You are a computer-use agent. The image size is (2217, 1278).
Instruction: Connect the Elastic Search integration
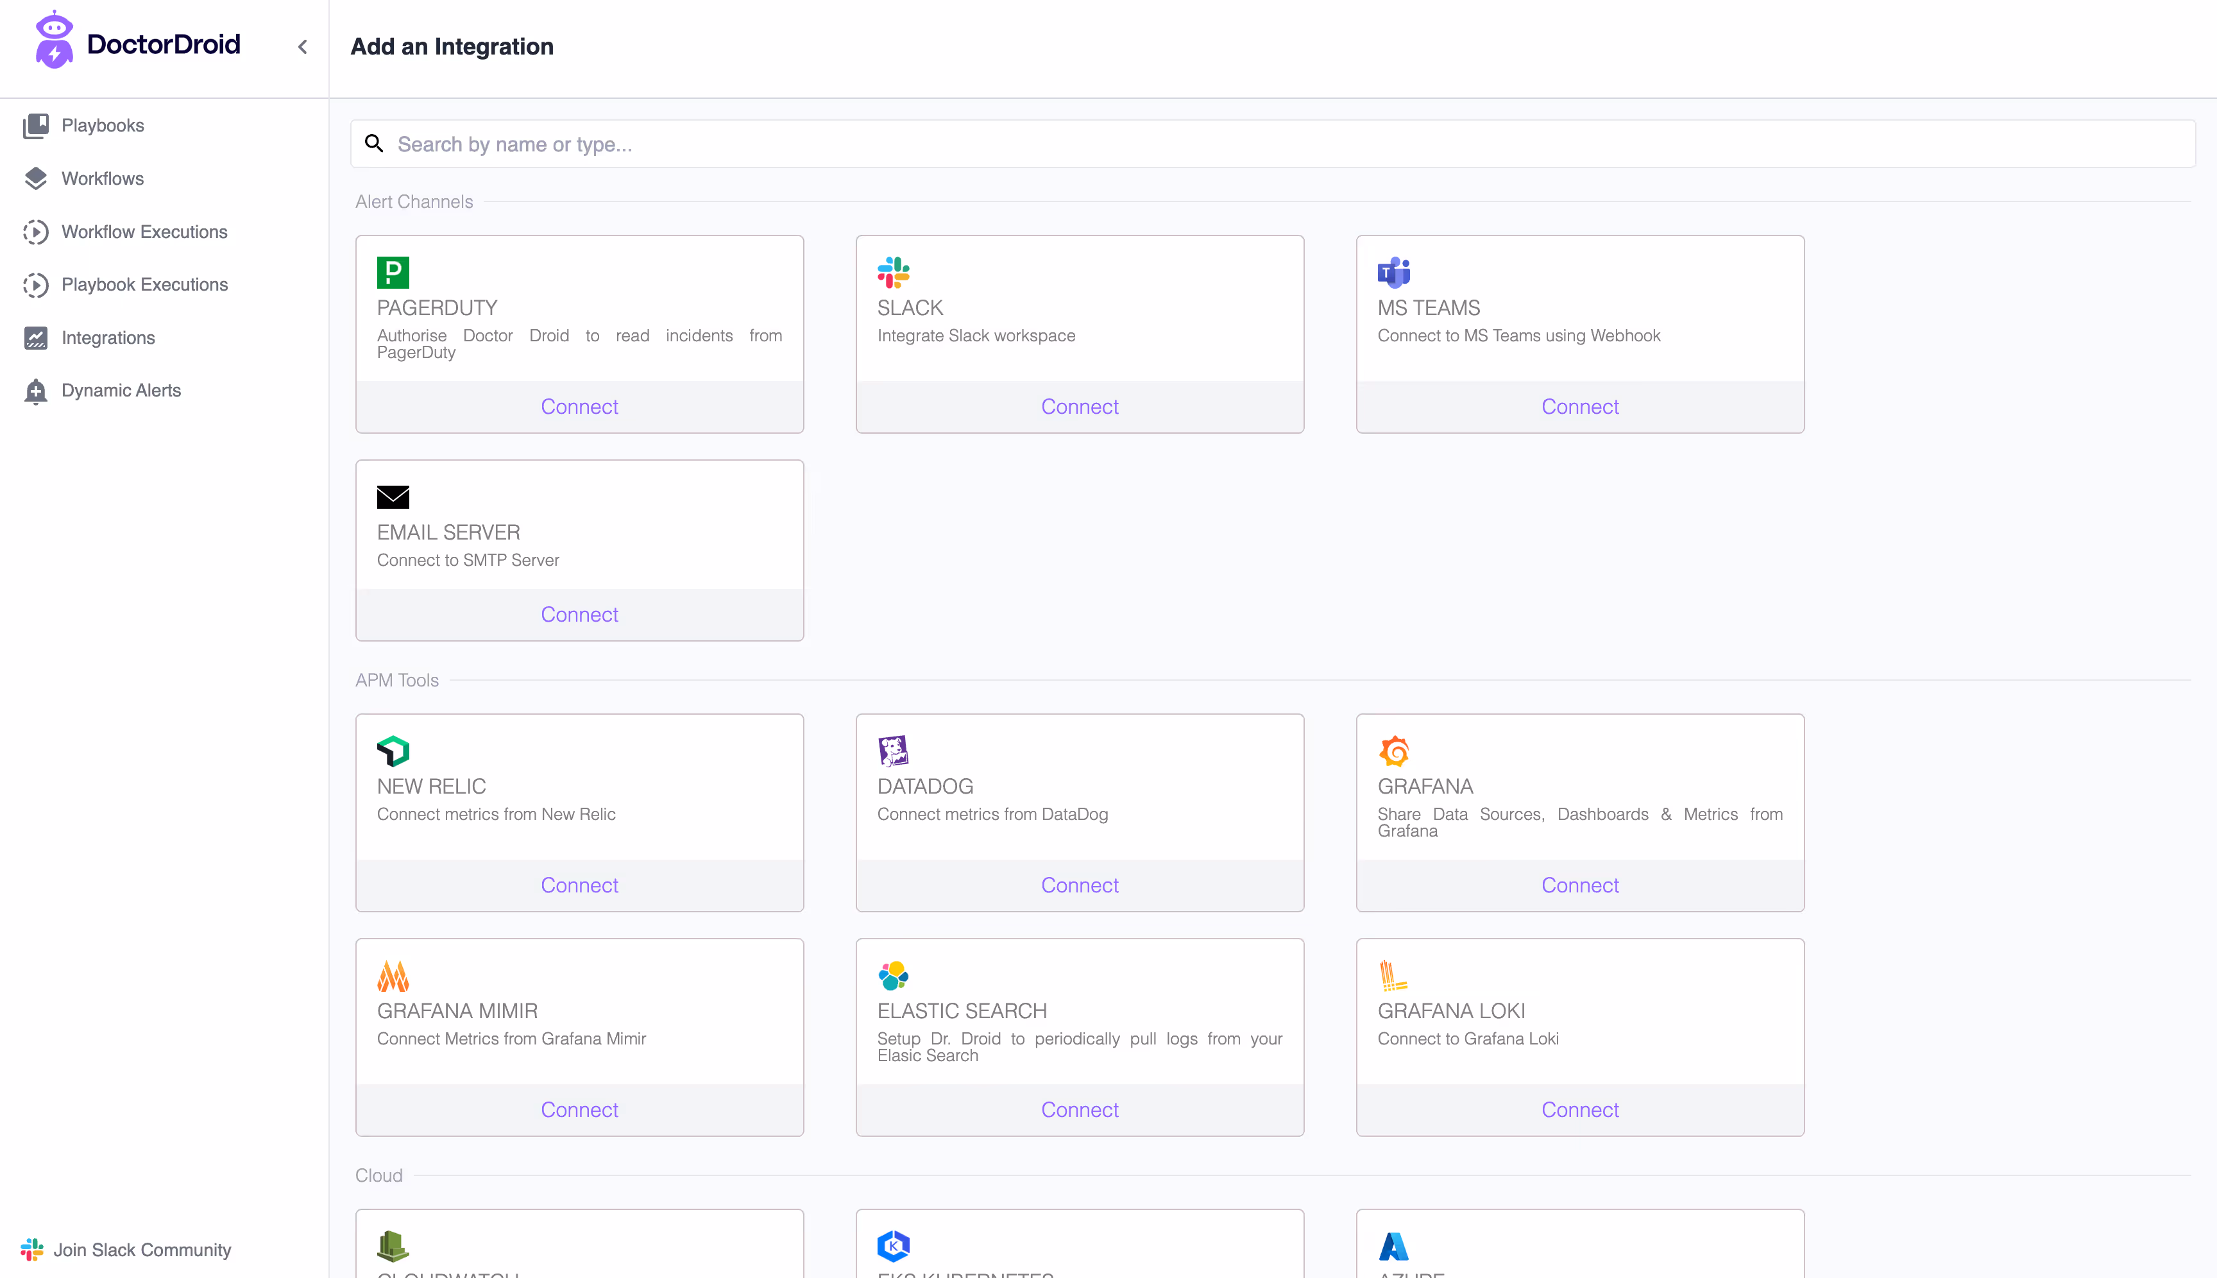[1080, 1109]
